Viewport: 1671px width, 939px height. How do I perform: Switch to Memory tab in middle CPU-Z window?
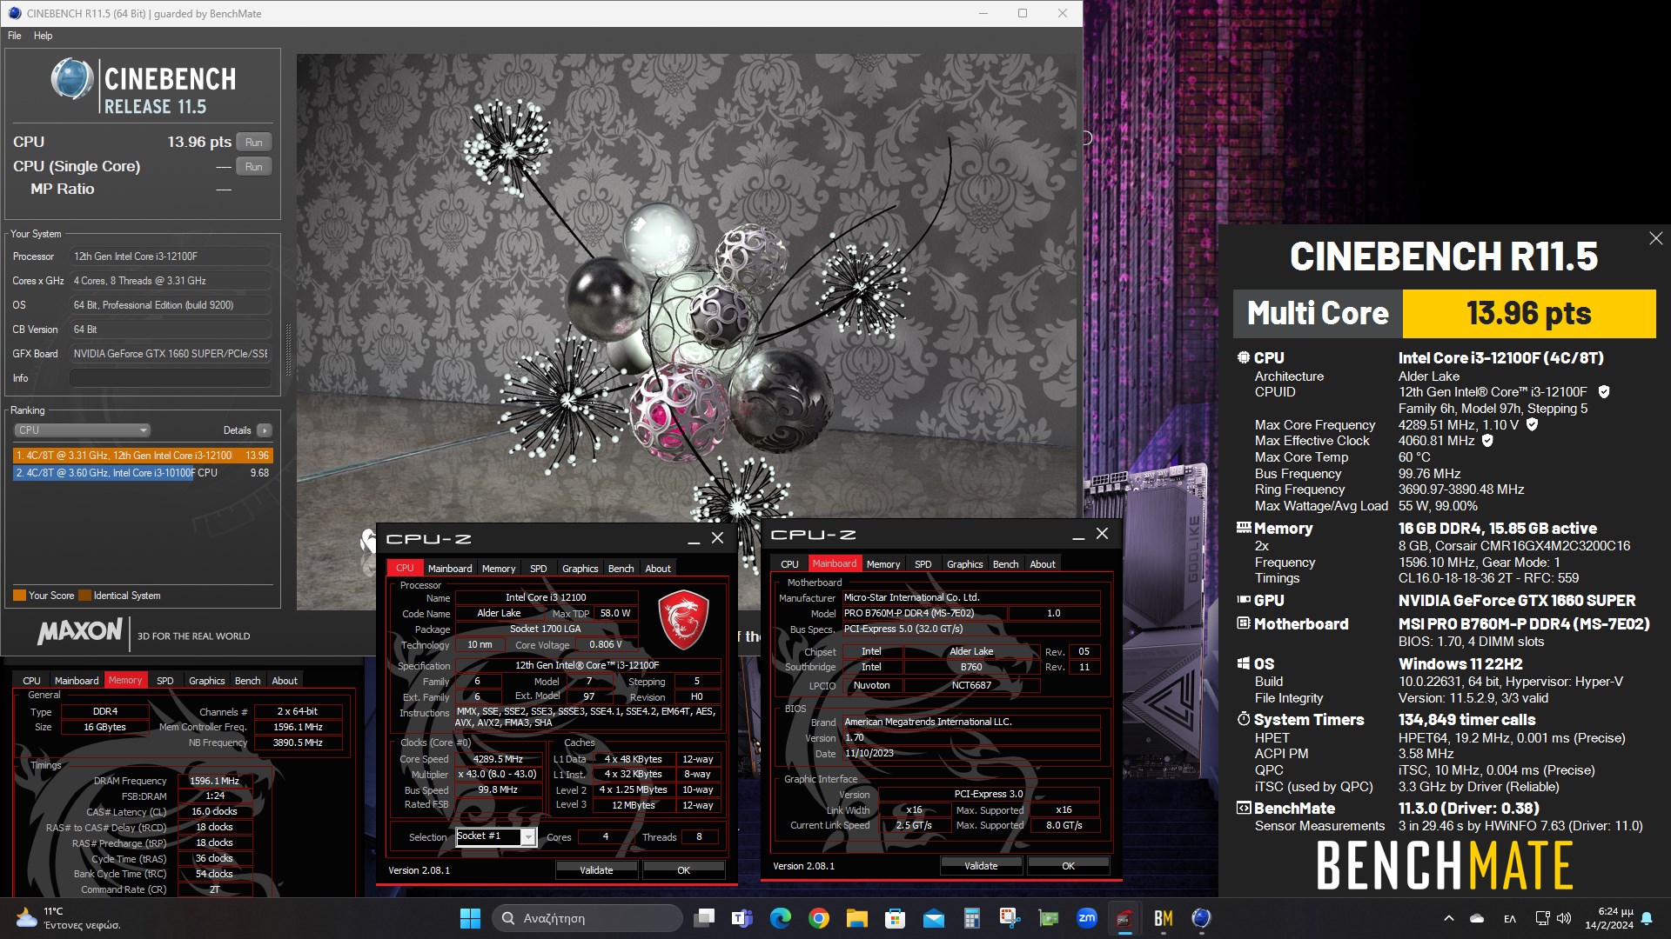pyautogui.click(x=499, y=568)
